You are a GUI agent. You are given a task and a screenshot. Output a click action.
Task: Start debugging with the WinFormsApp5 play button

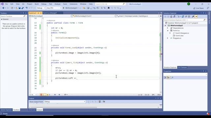71,8
